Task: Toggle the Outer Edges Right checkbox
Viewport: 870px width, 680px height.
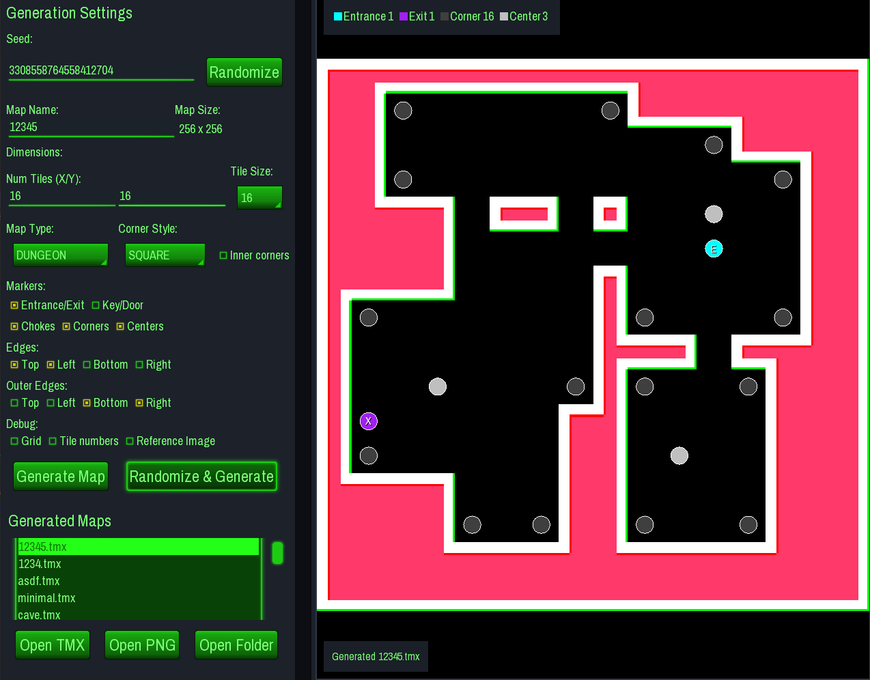Action: pyautogui.click(x=139, y=403)
